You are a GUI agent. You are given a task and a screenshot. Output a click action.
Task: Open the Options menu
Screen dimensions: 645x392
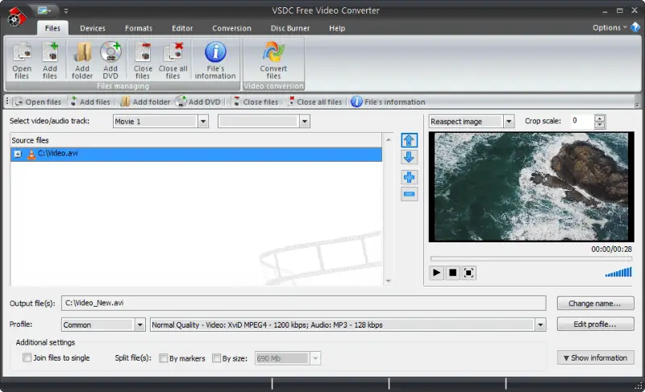click(x=610, y=27)
